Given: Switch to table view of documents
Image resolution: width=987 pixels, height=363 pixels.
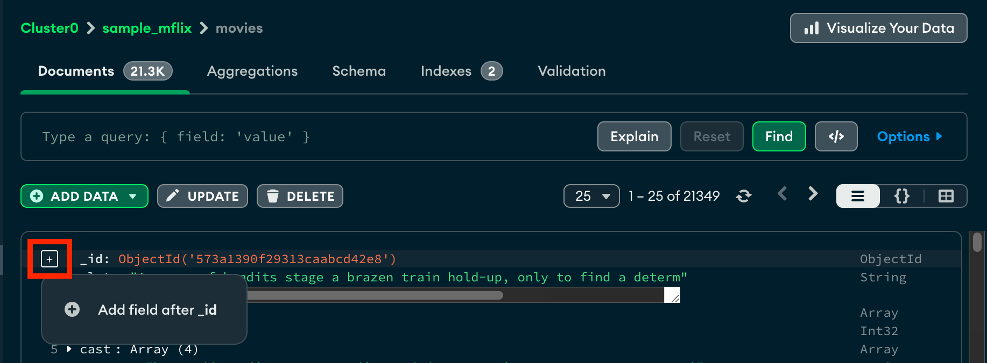Looking at the screenshot, I should 946,196.
